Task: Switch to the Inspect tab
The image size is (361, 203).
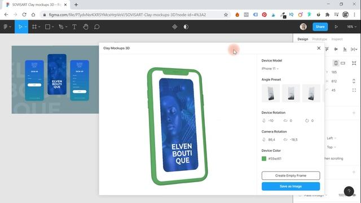Action: coord(337,39)
